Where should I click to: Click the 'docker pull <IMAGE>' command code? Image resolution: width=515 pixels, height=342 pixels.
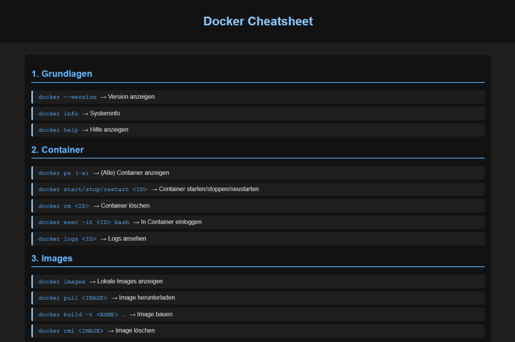[72, 298]
